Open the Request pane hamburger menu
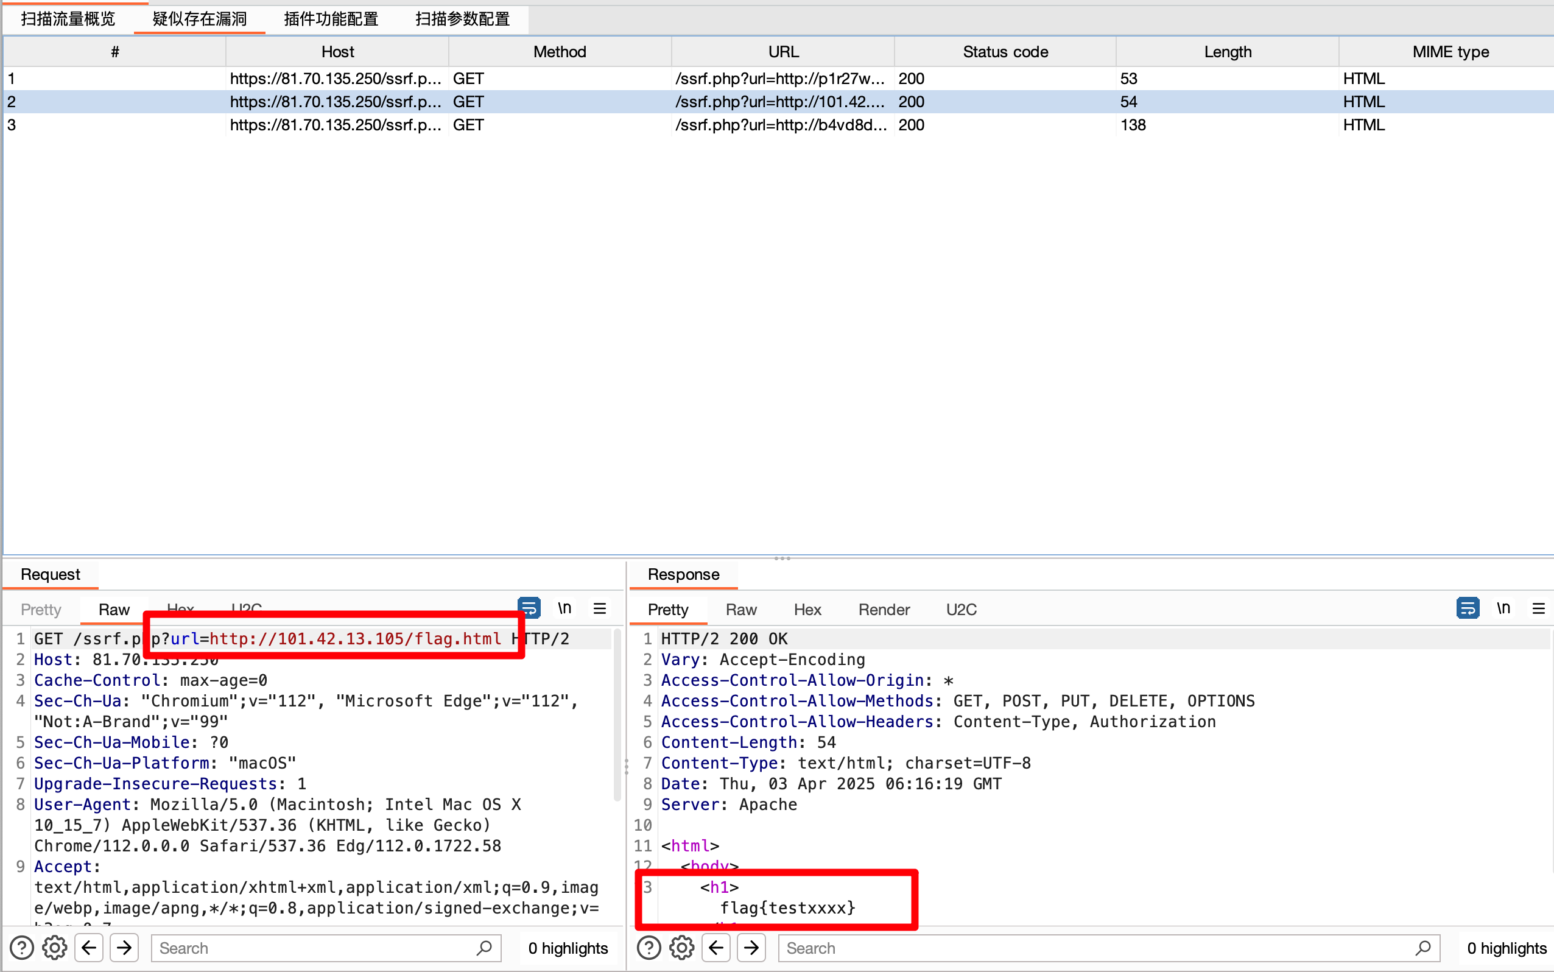Image resolution: width=1554 pixels, height=972 pixels. pos(600,608)
